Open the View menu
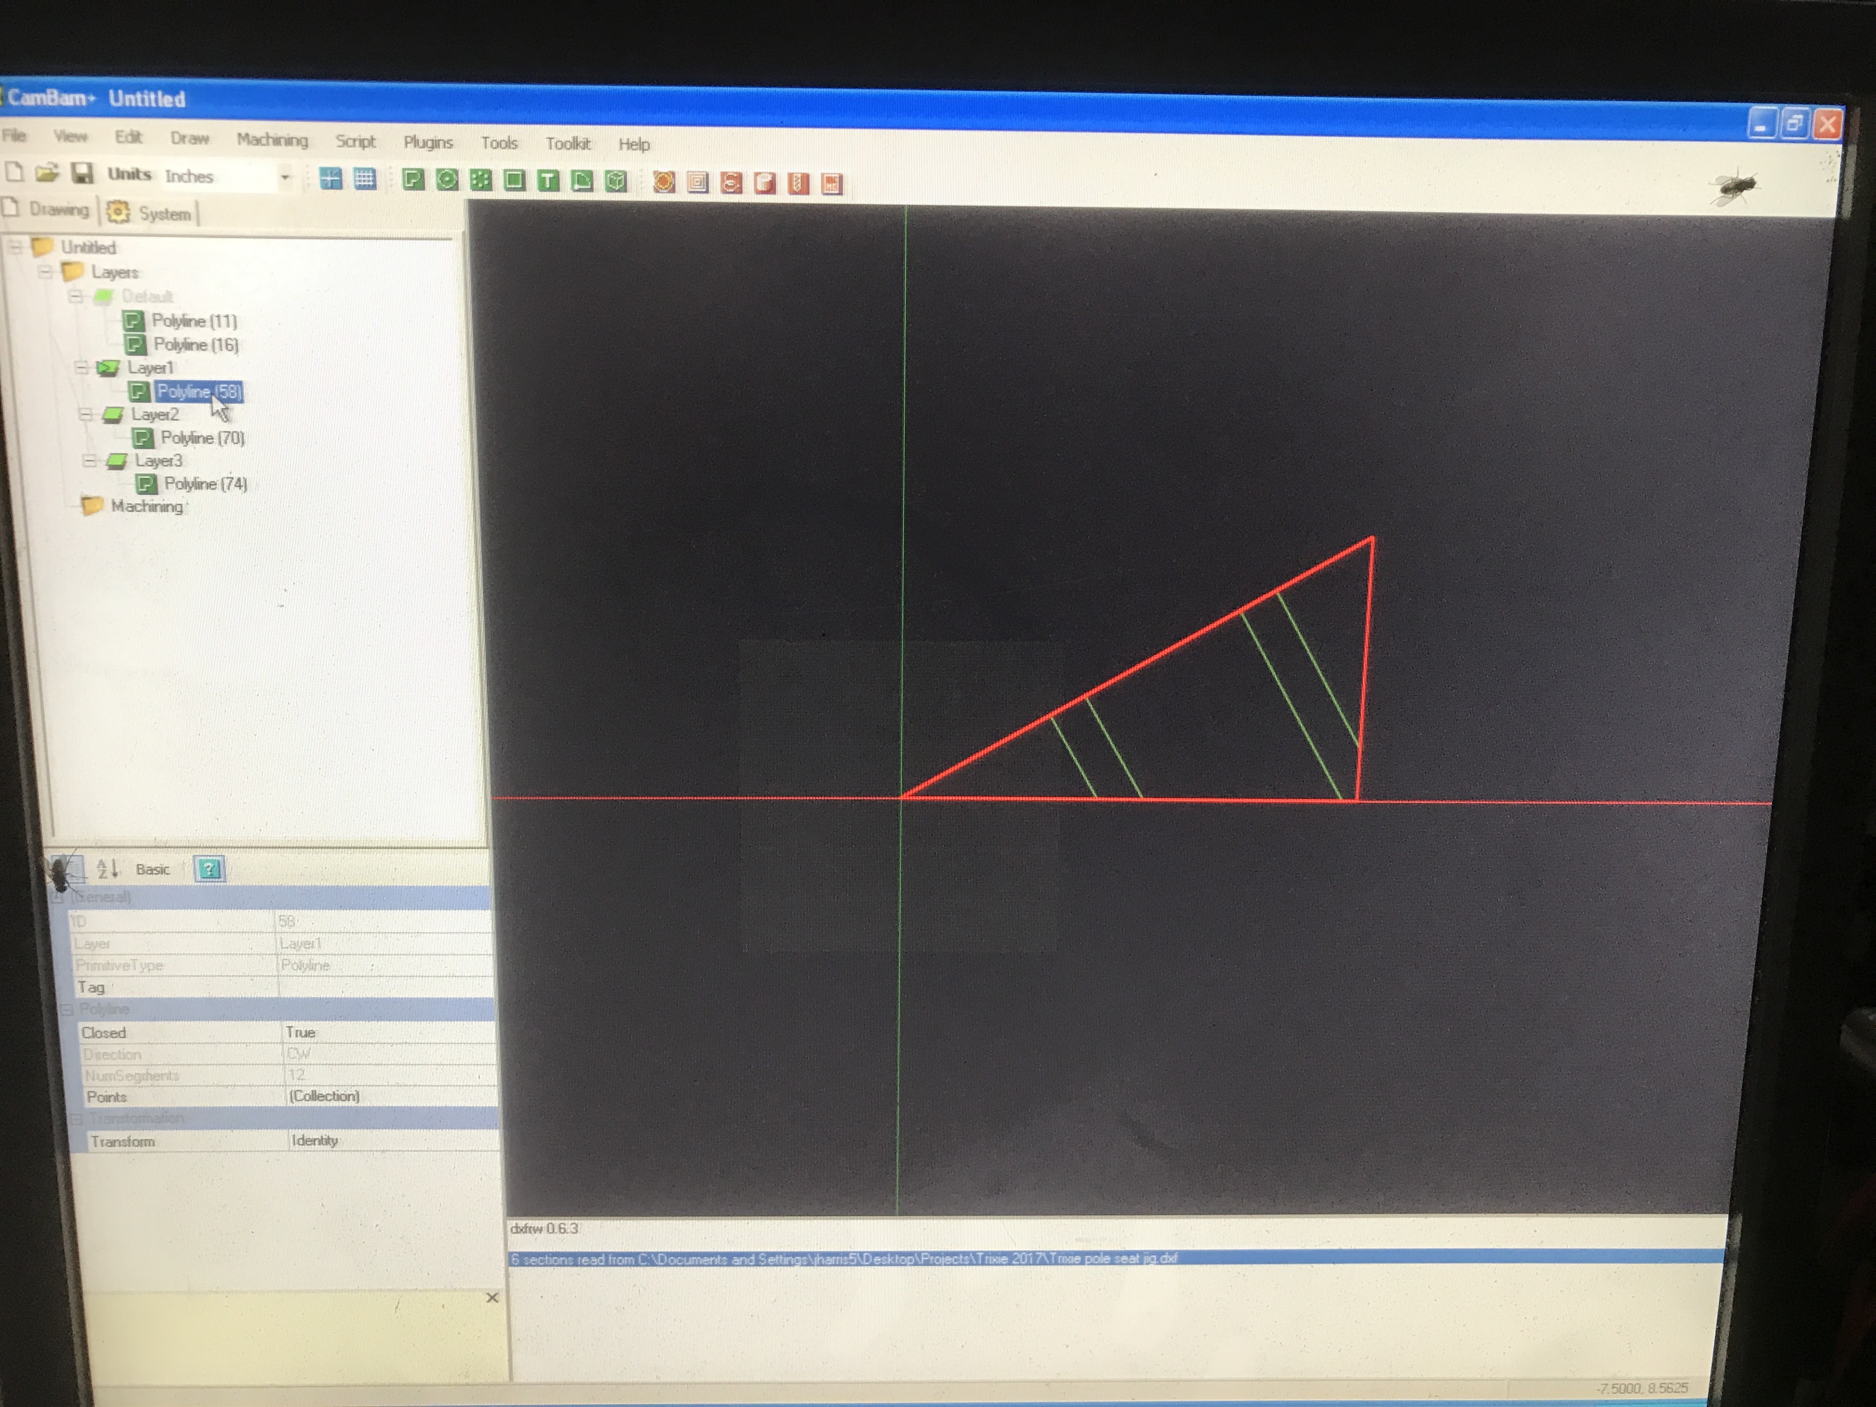Image resolution: width=1876 pixels, height=1407 pixels. (69, 136)
